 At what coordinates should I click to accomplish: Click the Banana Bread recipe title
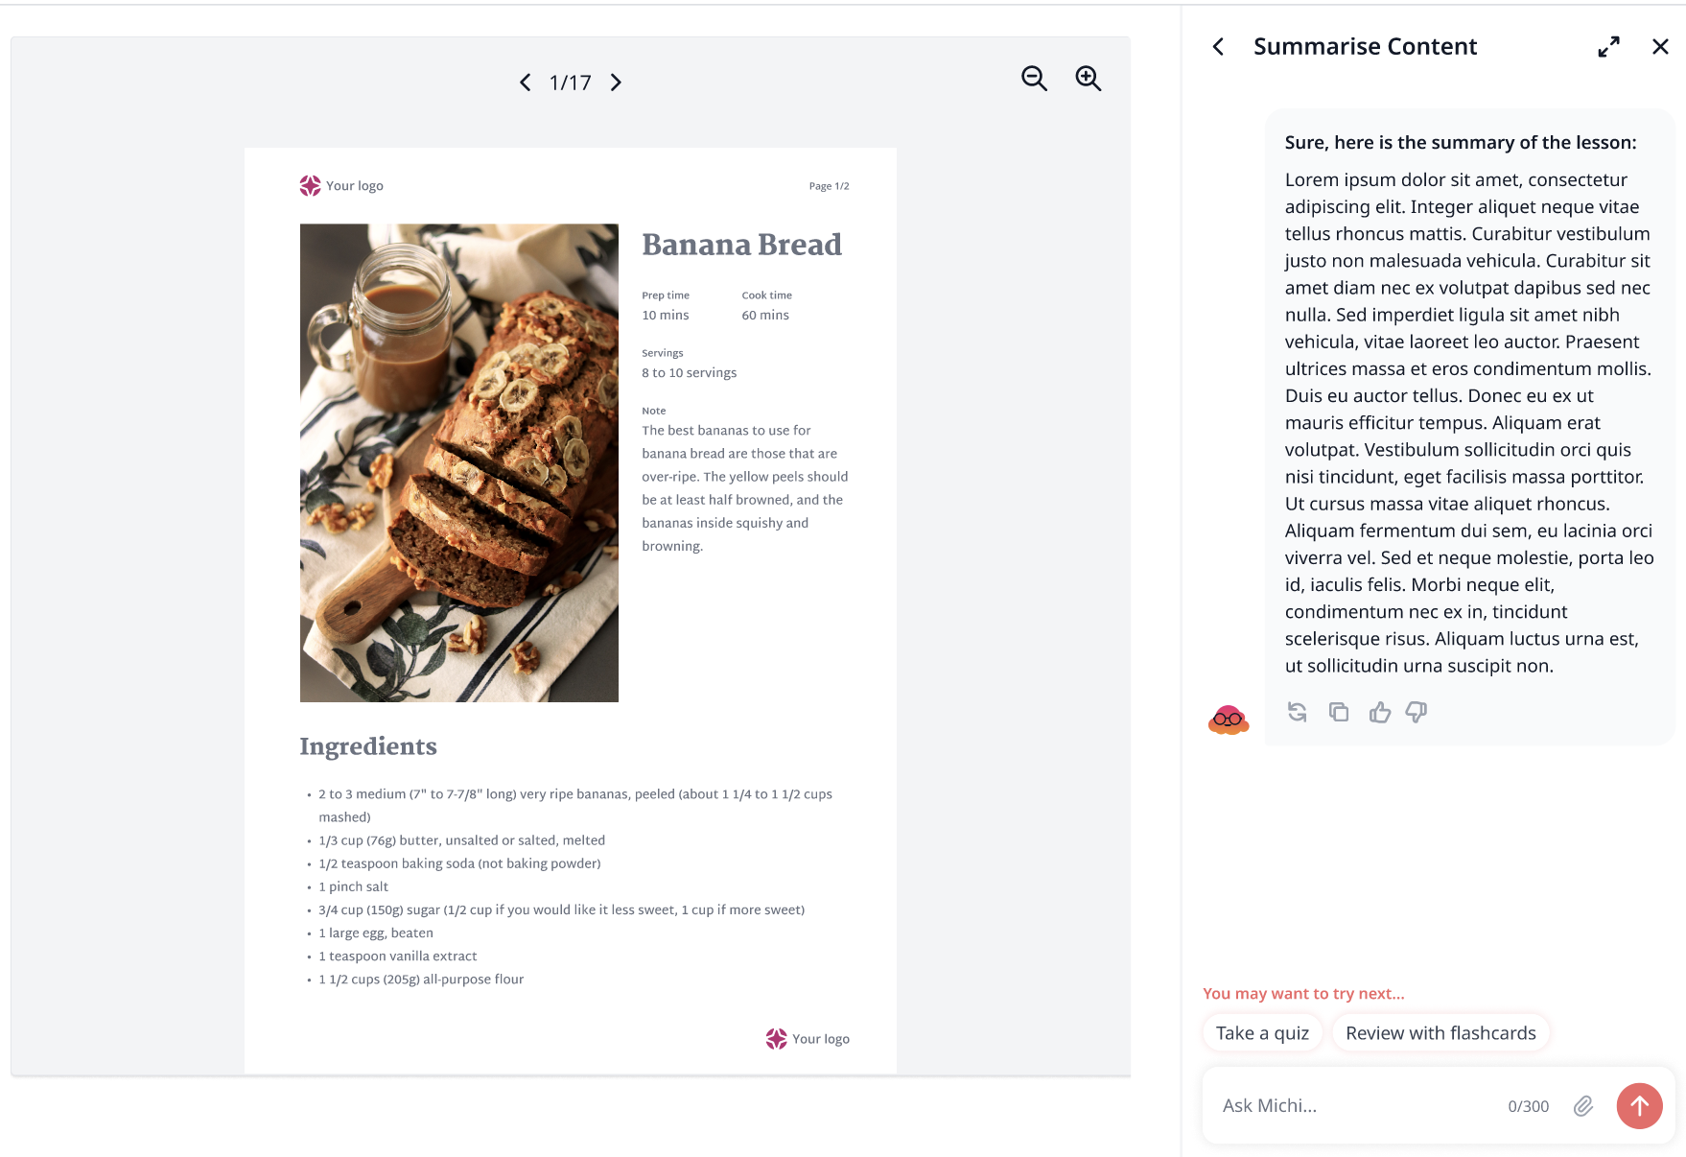point(741,245)
